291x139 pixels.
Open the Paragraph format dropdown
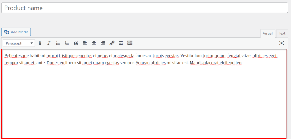click(x=19, y=43)
